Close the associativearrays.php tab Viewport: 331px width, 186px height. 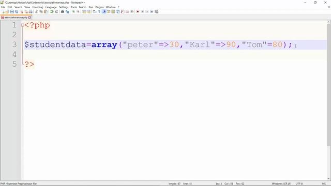(29, 18)
